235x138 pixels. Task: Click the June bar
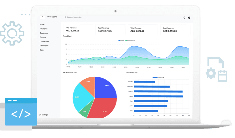click(x=151, y=106)
